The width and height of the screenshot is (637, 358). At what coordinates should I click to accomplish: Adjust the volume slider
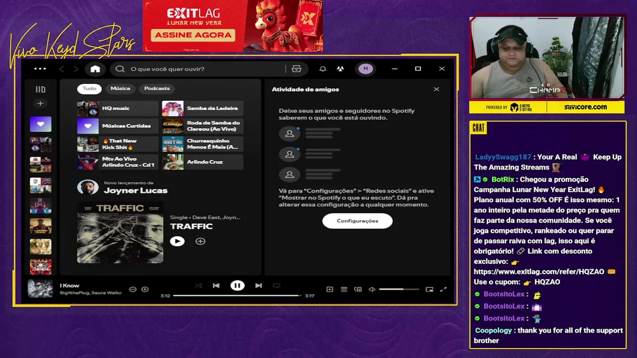point(399,289)
